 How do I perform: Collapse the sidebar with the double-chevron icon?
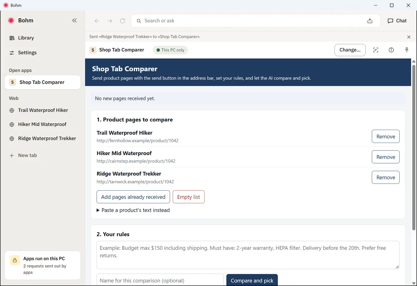click(74, 21)
